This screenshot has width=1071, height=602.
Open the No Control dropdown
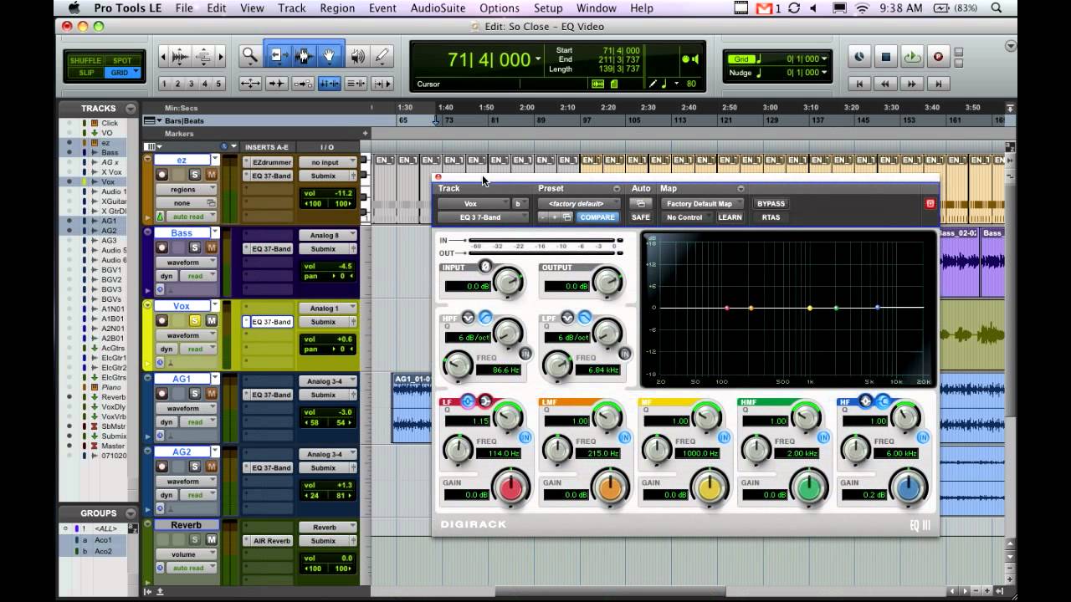tap(686, 217)
